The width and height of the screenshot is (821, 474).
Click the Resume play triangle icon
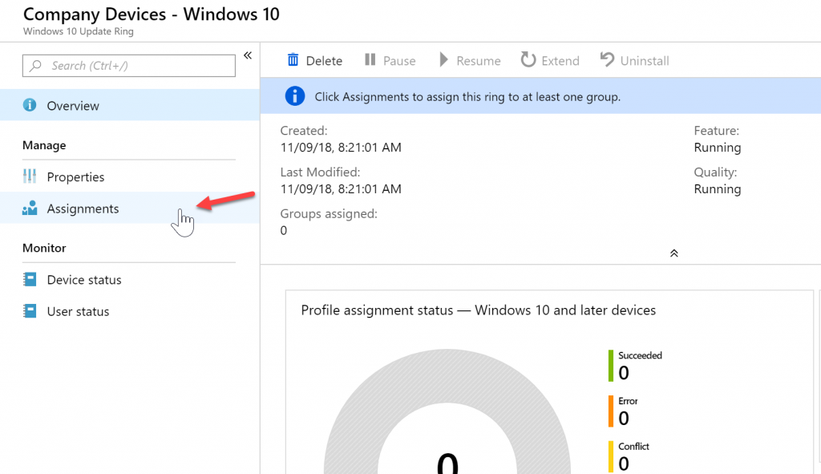click(x=443, y=59)
